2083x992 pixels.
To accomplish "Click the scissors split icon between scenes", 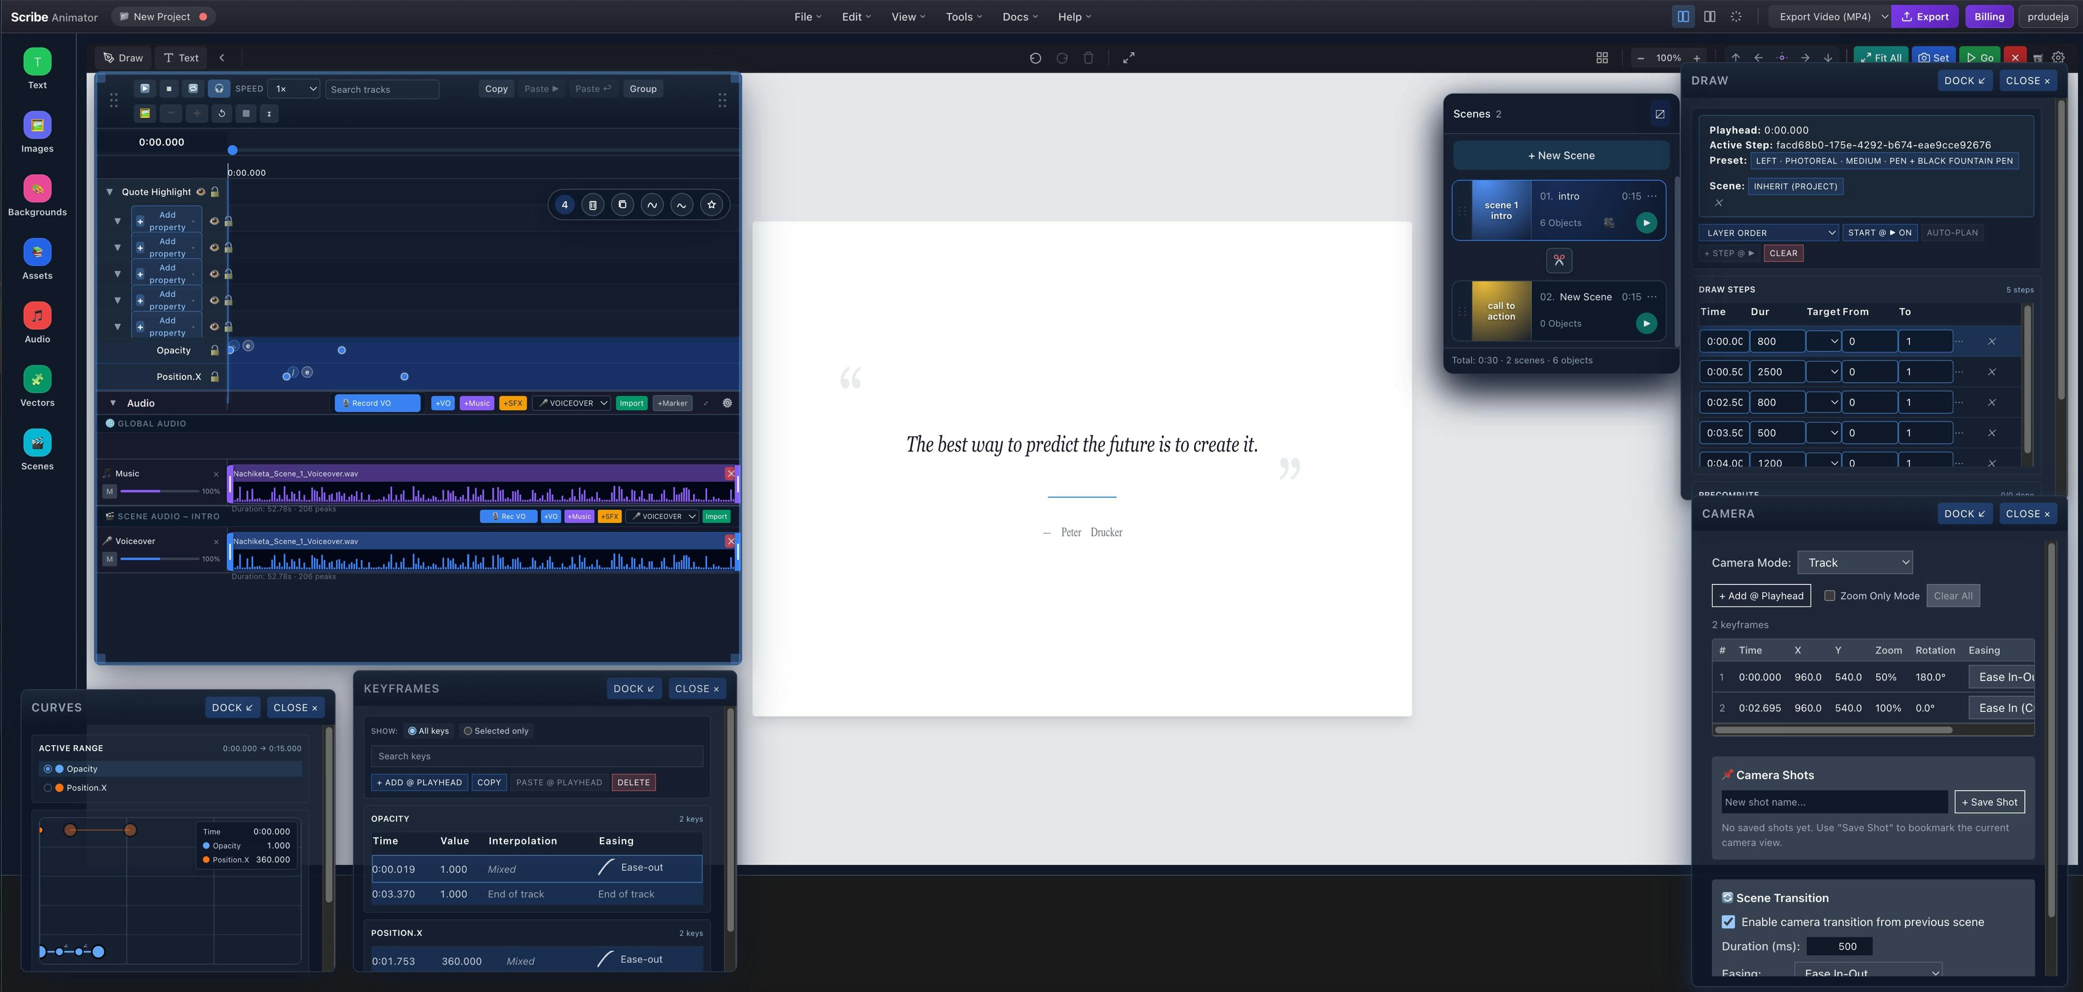I will [1559, 260].
